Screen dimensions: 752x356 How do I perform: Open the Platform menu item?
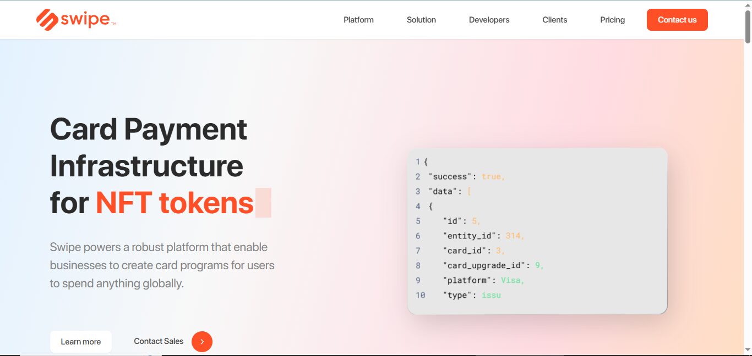click(358, 20)
